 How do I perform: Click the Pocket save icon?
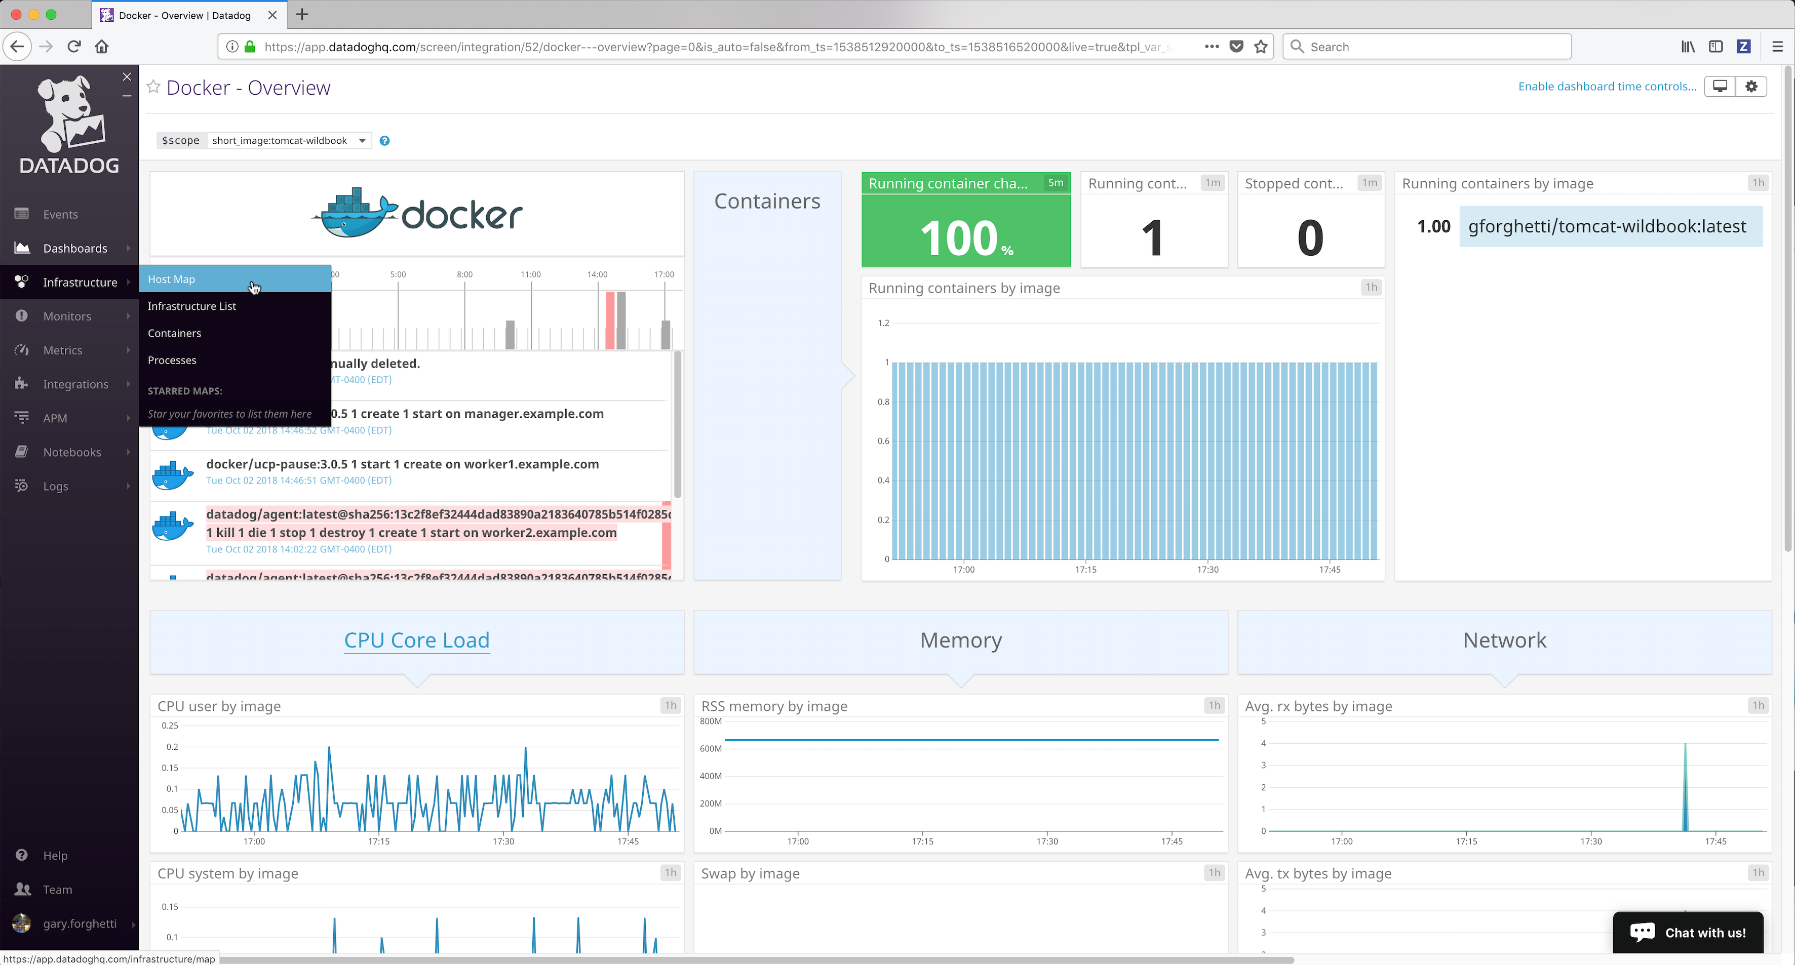(x=1236, y=47)
